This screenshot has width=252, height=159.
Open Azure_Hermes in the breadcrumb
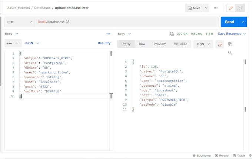[19, 8]
